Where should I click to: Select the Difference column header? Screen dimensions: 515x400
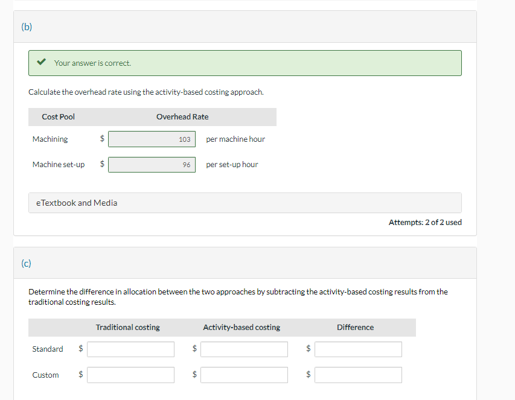coord(355,327)
